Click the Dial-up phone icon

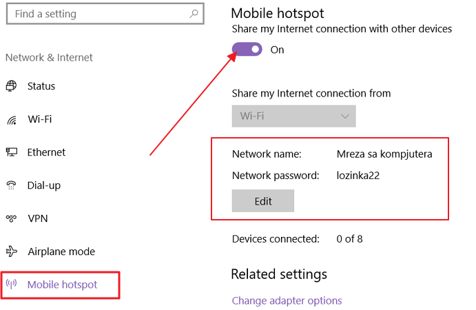[11, 185]
